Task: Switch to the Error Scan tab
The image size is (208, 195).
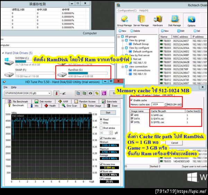Action: (69, 106)
